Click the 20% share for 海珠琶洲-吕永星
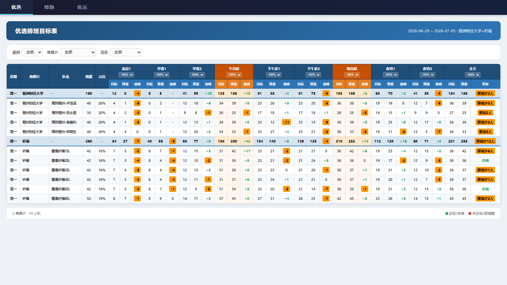 102,113
